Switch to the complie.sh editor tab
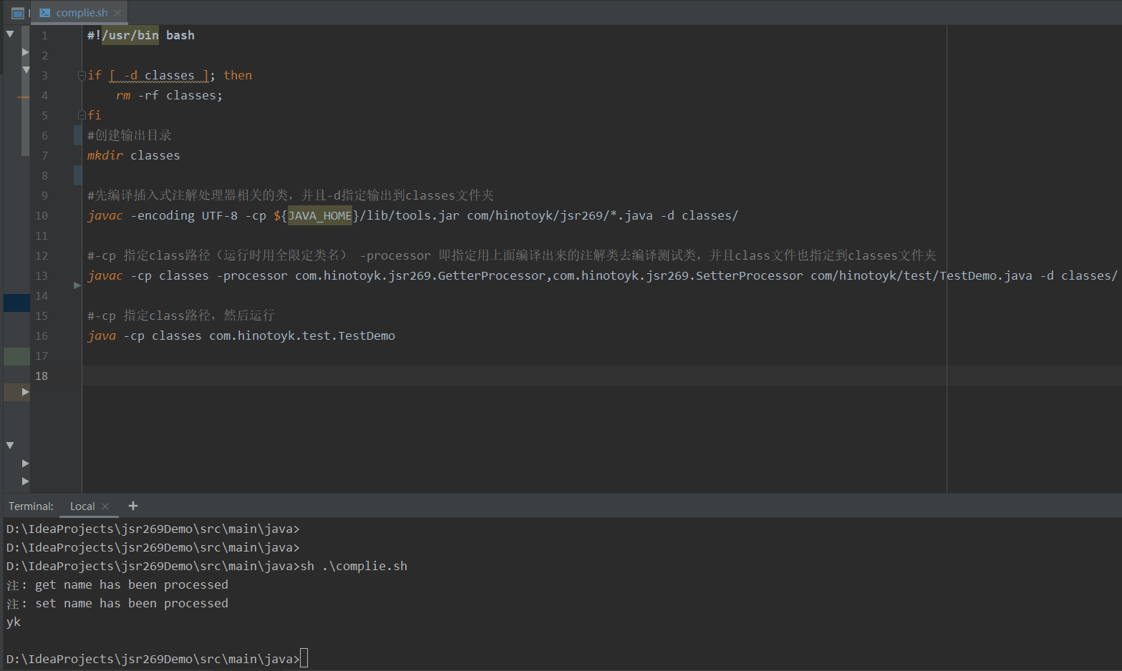1122x671 pixels. pyautogui.click(x=79, y=12)
